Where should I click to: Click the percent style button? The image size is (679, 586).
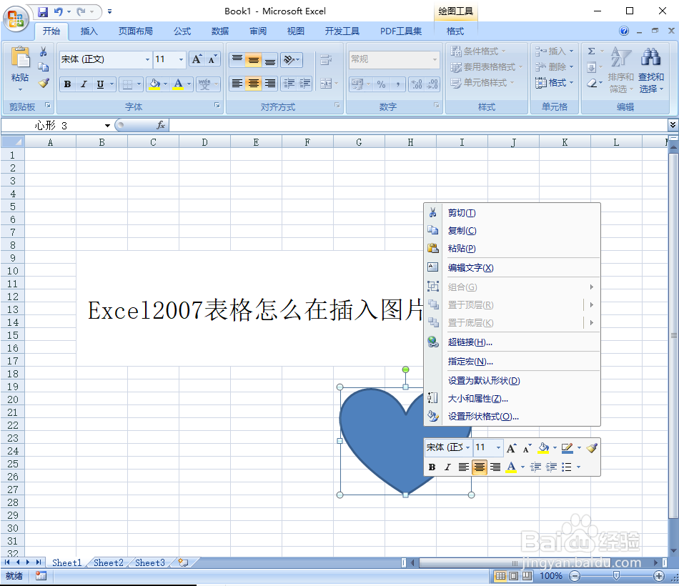point(381,84)
